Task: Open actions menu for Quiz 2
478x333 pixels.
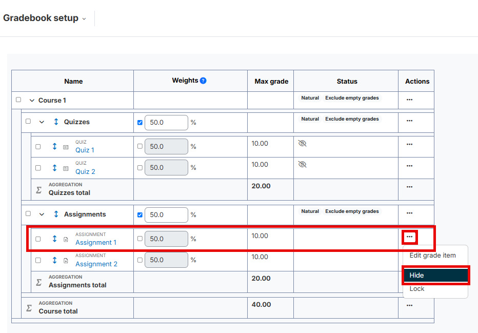Action: coord(409,166)
